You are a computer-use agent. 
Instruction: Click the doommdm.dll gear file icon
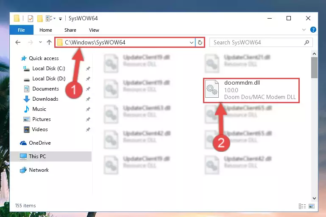pyautogui.click(x=212, y=89)
